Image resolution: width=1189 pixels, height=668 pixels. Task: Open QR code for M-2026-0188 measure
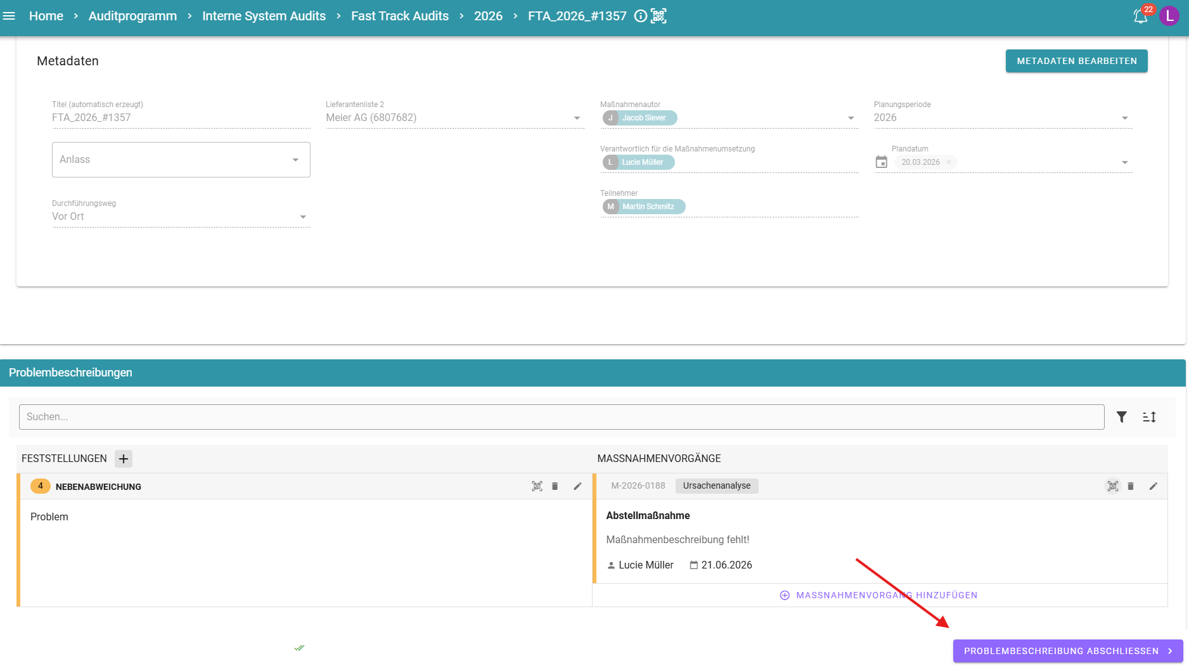1113,486
